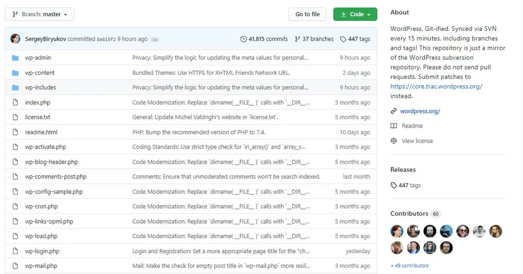
Task: Open the readme.html file
Action: click(41, 132)
